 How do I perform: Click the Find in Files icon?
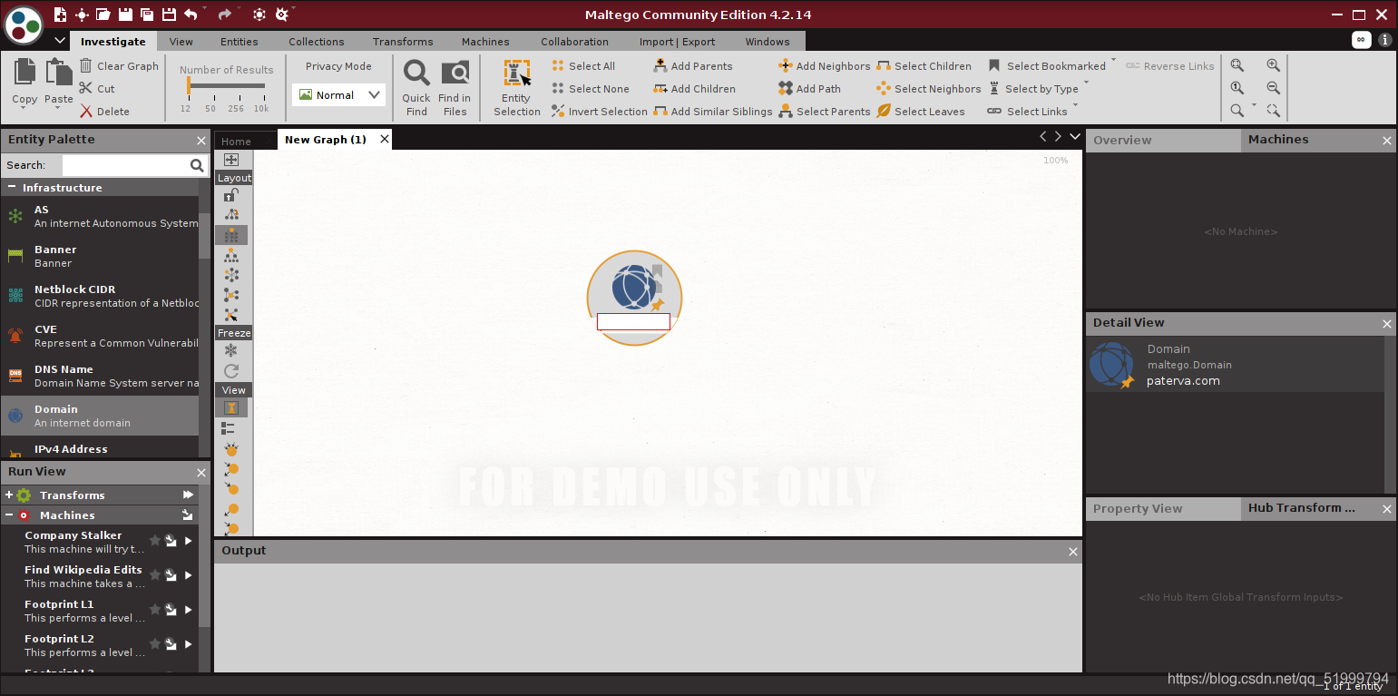(455, 74)
